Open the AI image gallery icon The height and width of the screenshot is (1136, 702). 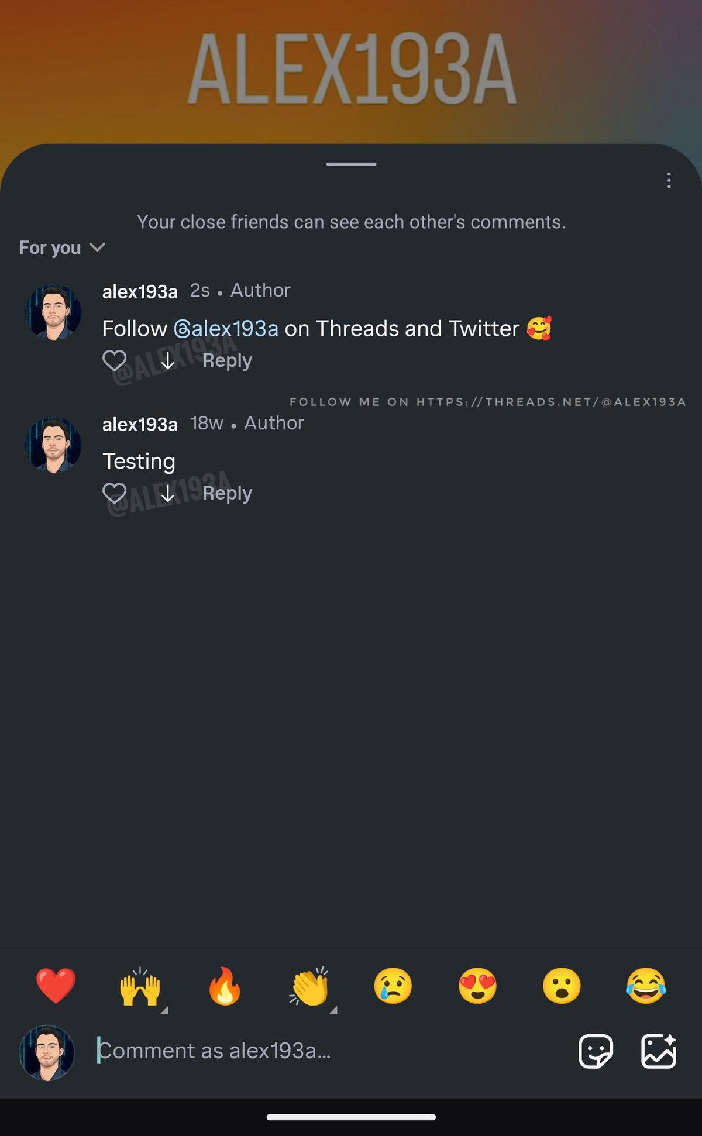659,1051
